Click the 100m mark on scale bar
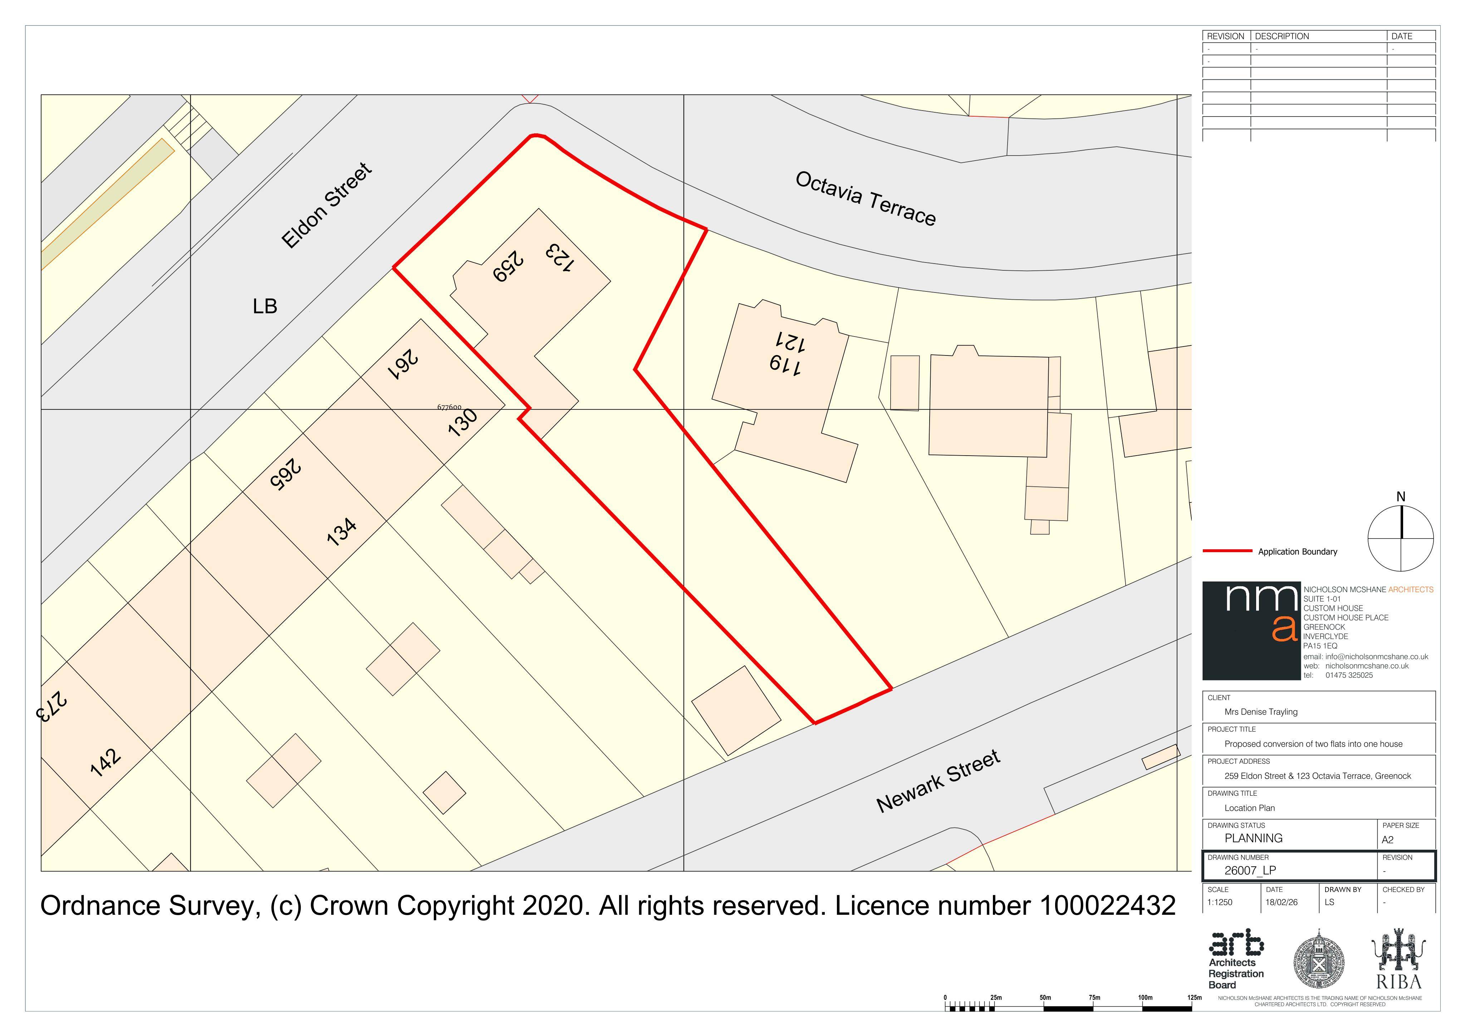The width and height of the screenshot is (1465, 1036). point(1145,997)
